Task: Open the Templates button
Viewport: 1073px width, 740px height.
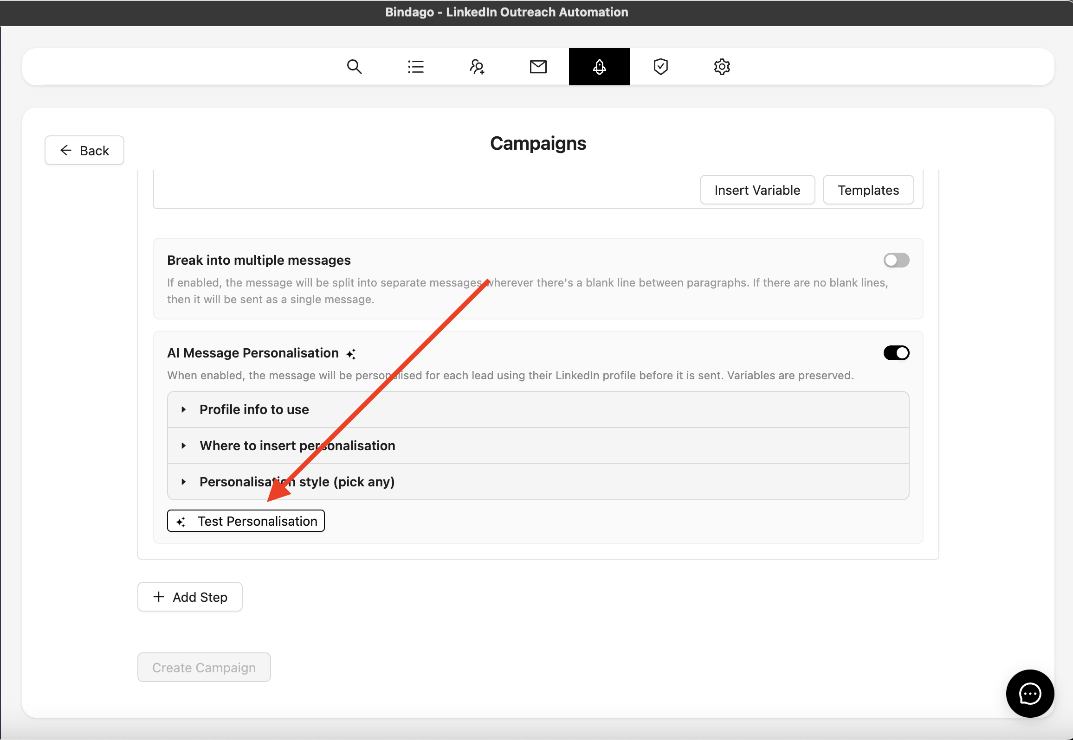Action: (868, 190)
